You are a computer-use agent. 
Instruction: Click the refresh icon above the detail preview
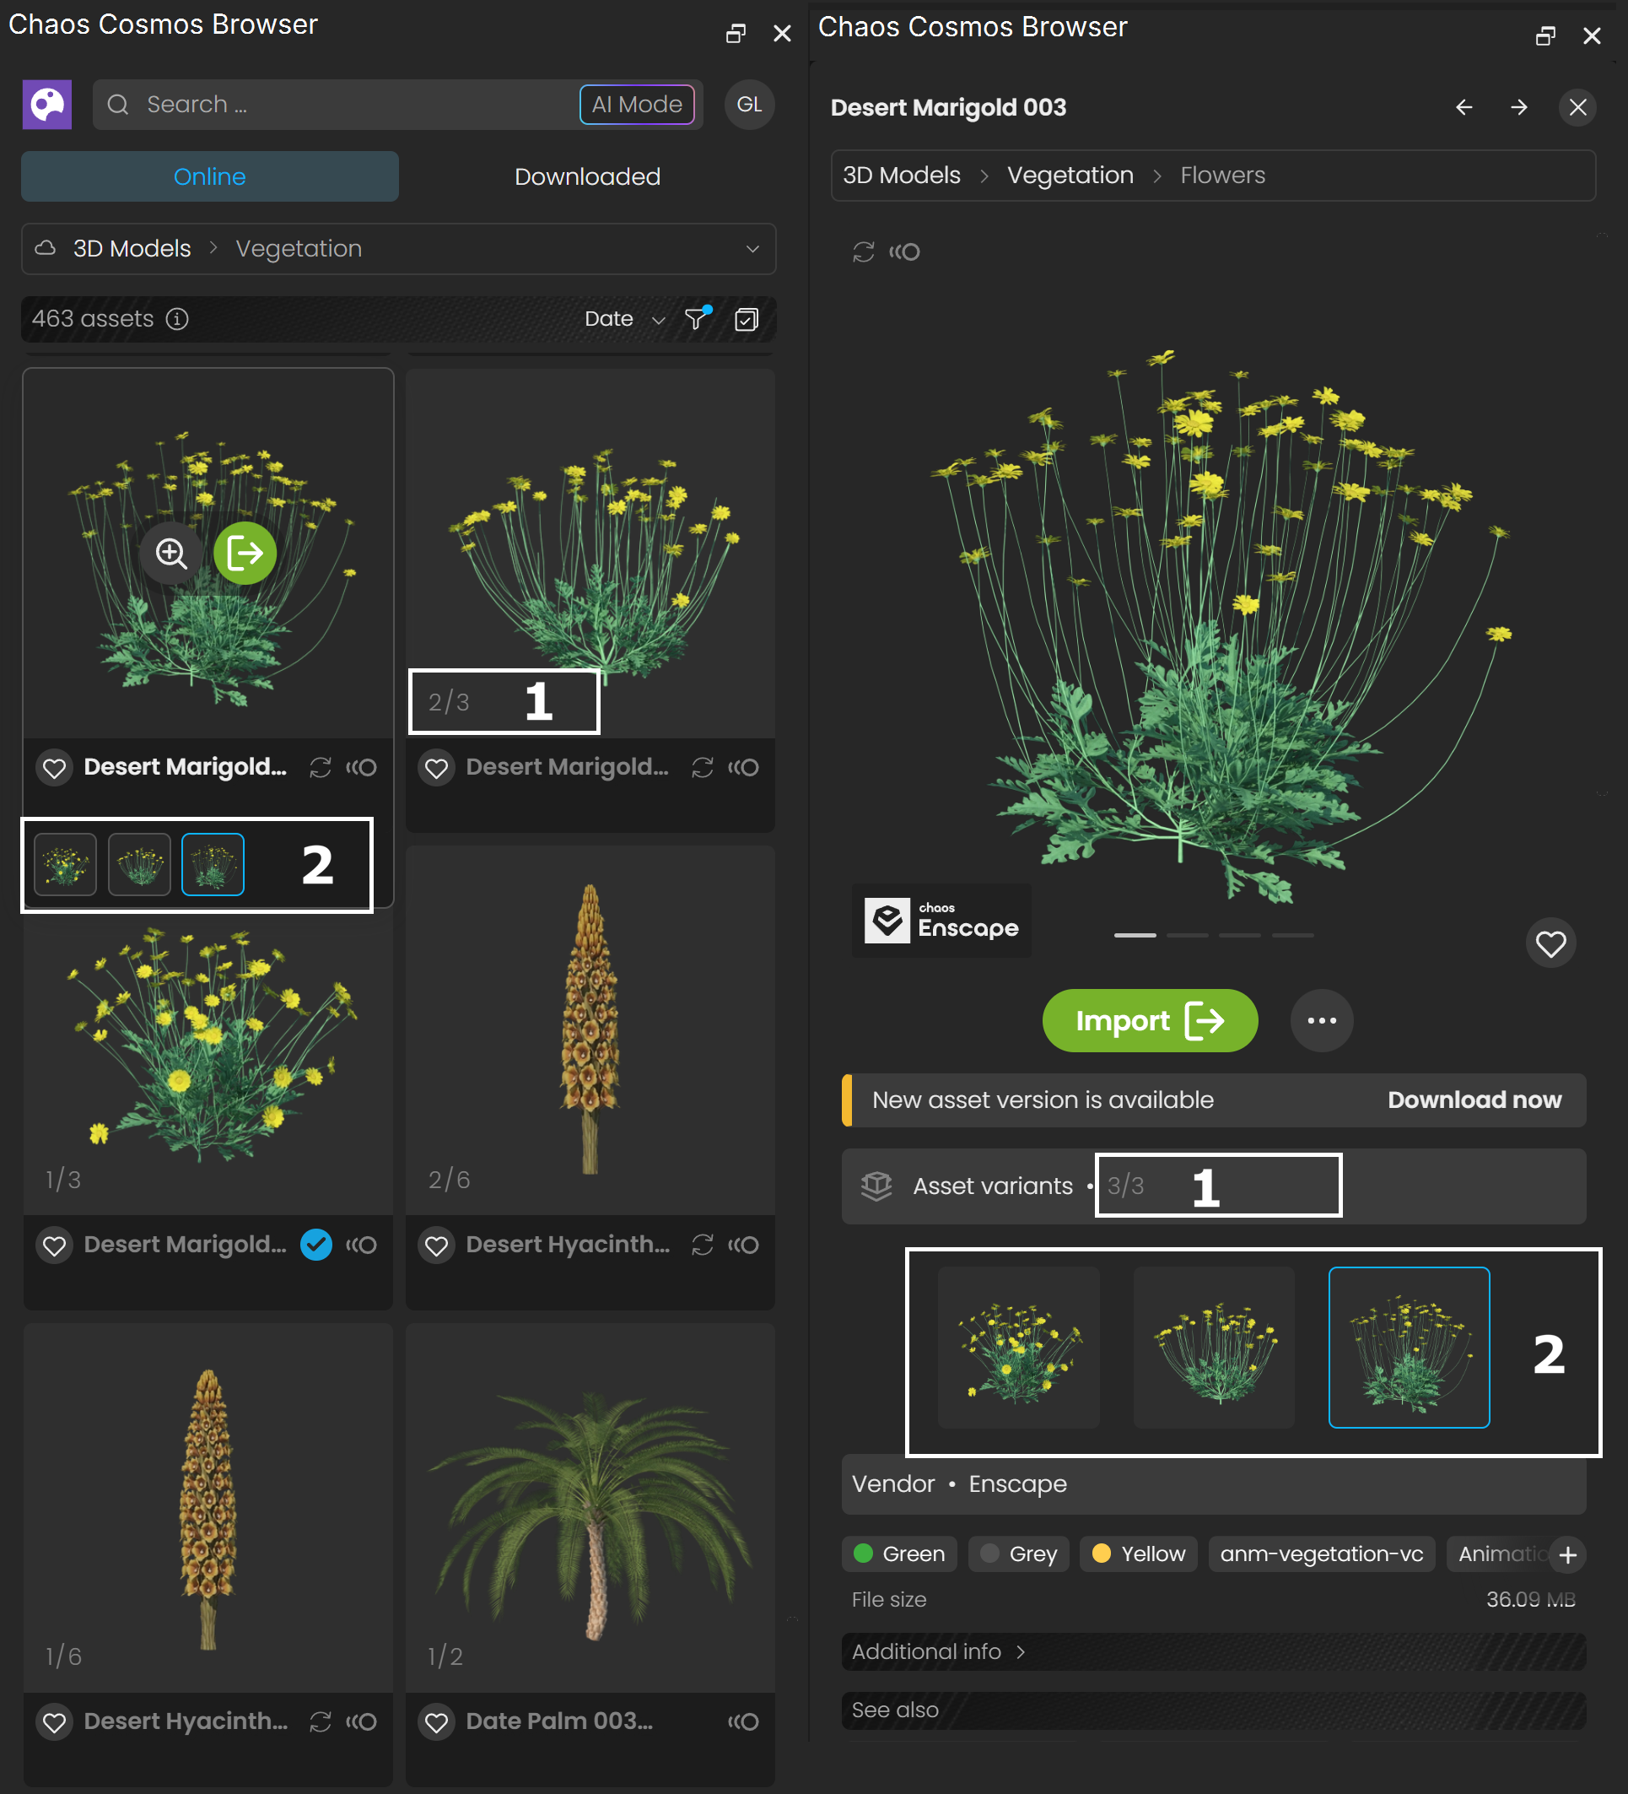click(864, 251)
